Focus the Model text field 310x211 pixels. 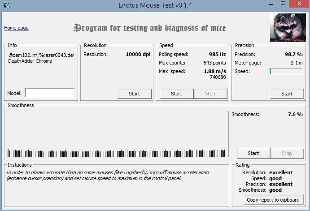[x=49, y=93]
